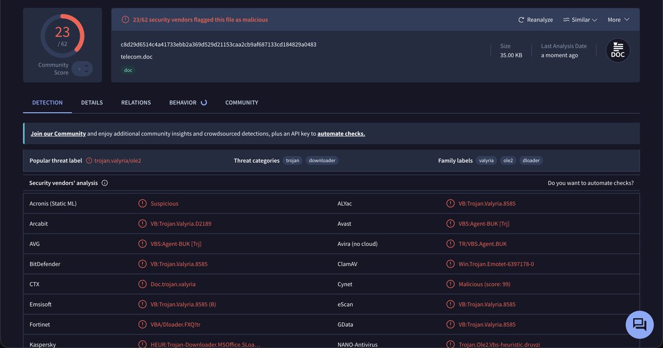Viewport: 663px width, 348px height.
Task: Select the trojan threat category tag
Action: [x=293, y=161]
